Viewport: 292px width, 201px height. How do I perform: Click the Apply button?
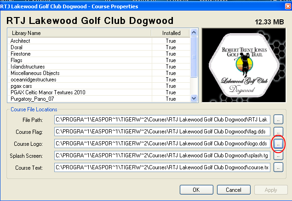(271, 190)
